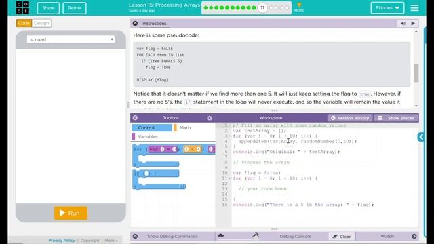The height and width of the screenshot is (244, 434).
Task: Open the Code.org logo home link
Action: (22, 7)
